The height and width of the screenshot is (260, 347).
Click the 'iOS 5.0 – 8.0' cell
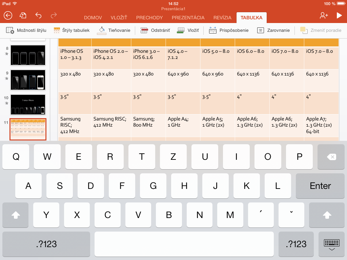click(218, 58)
